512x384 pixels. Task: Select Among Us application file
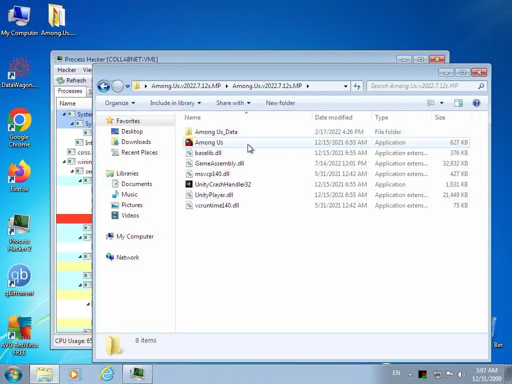(x=326, y=142)
